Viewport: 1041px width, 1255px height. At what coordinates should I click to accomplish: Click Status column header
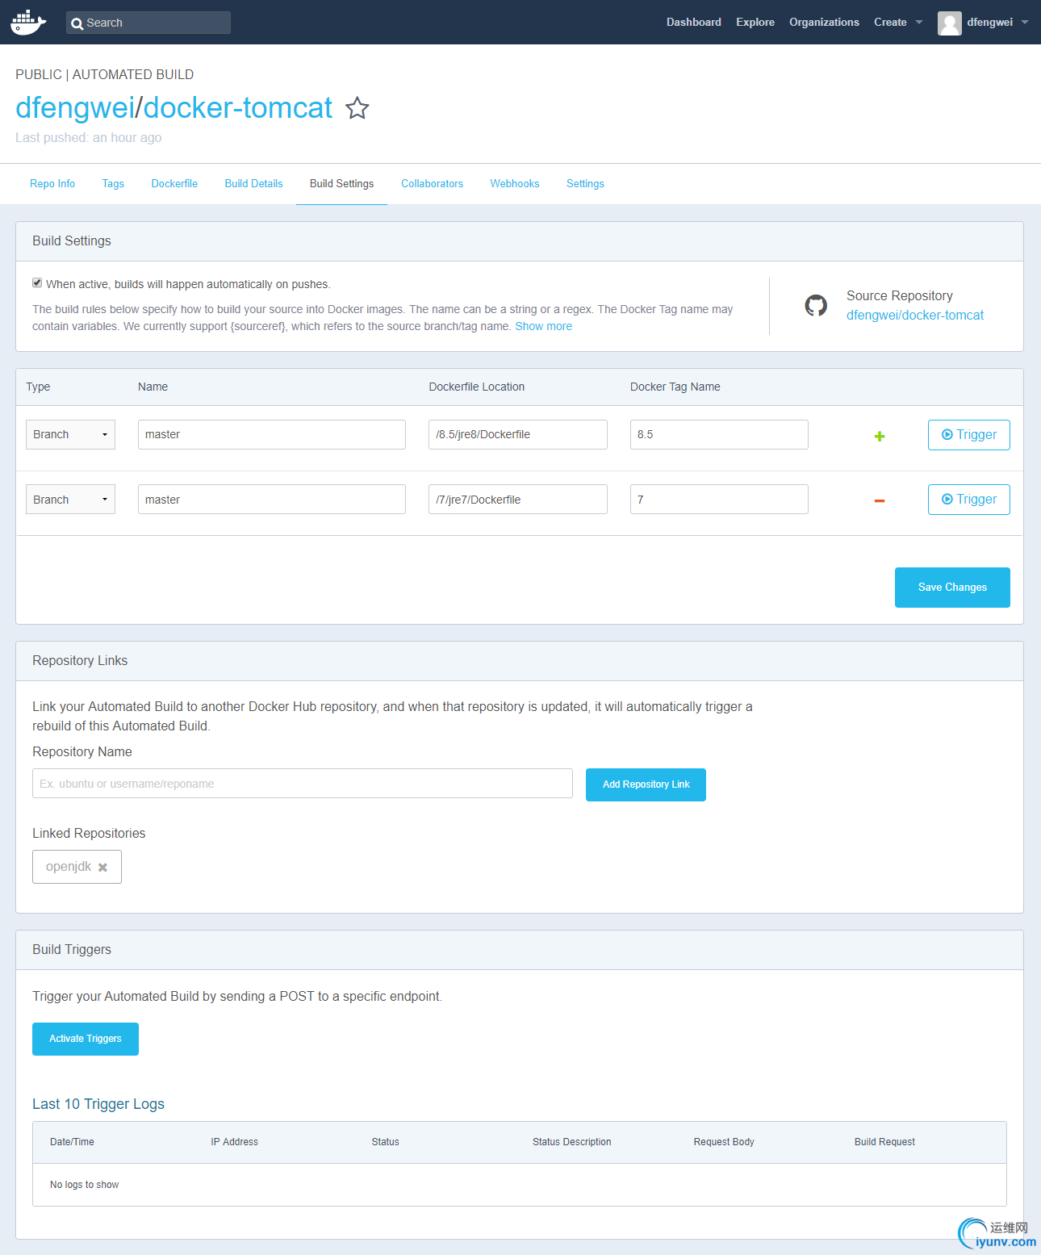[x=386, y=1142]
